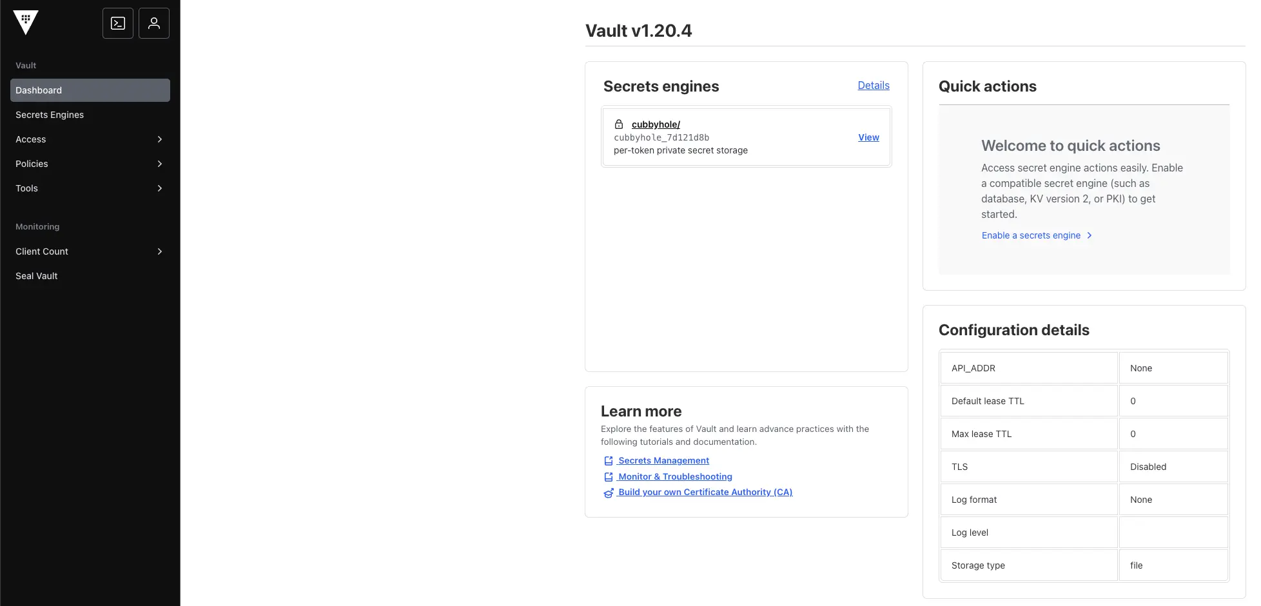Click the Storage type value cell

1173,565
